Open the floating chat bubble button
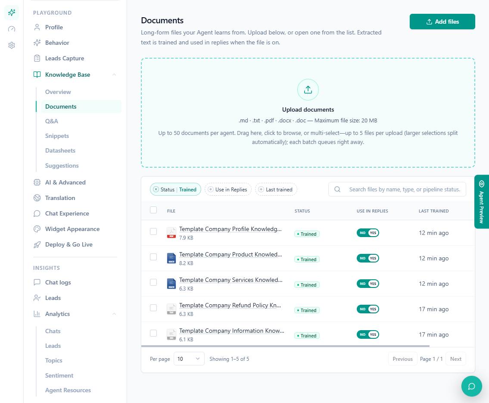 point(471,386)
